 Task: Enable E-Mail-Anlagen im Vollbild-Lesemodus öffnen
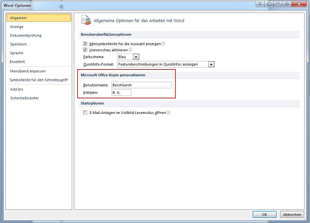[x=85, y=113]
